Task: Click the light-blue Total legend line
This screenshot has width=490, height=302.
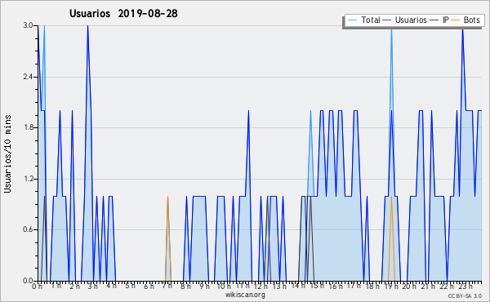Action: pos(352,20)
